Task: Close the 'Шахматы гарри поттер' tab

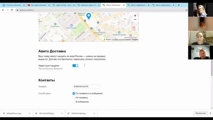Action: (99, 5)
